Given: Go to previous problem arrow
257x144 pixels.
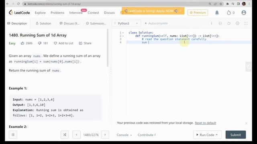Looking at the screenshot, I should point(77,135).
